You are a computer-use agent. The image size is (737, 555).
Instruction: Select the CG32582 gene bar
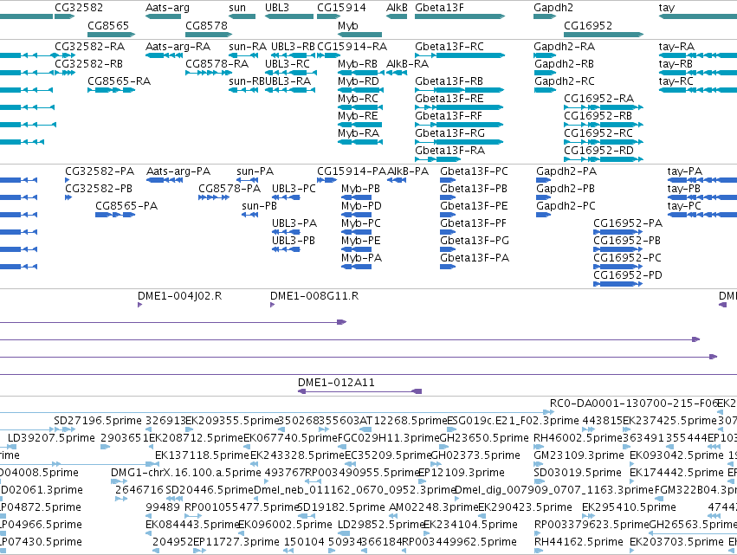click(x=64, y=16)
